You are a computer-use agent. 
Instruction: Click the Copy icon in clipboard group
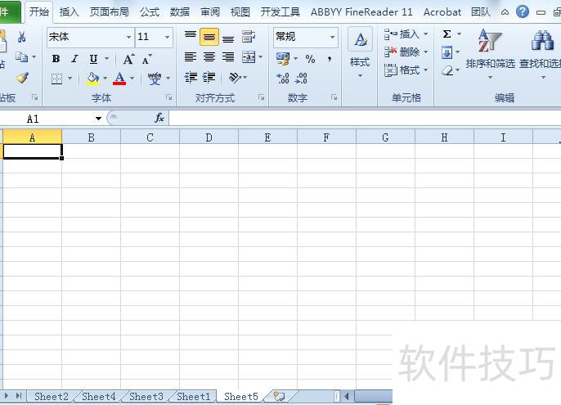[21, 57]
